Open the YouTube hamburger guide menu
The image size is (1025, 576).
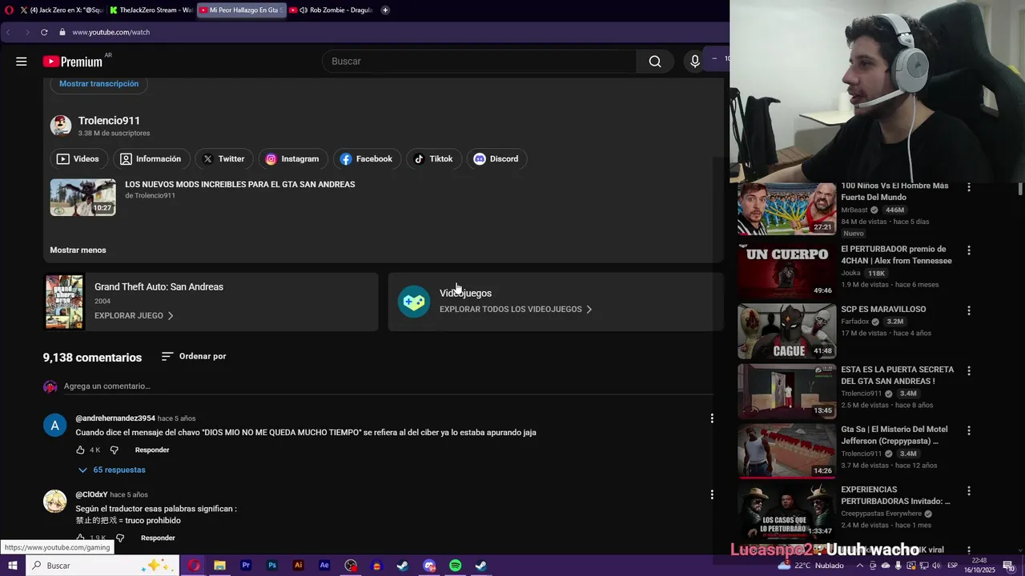22,62
